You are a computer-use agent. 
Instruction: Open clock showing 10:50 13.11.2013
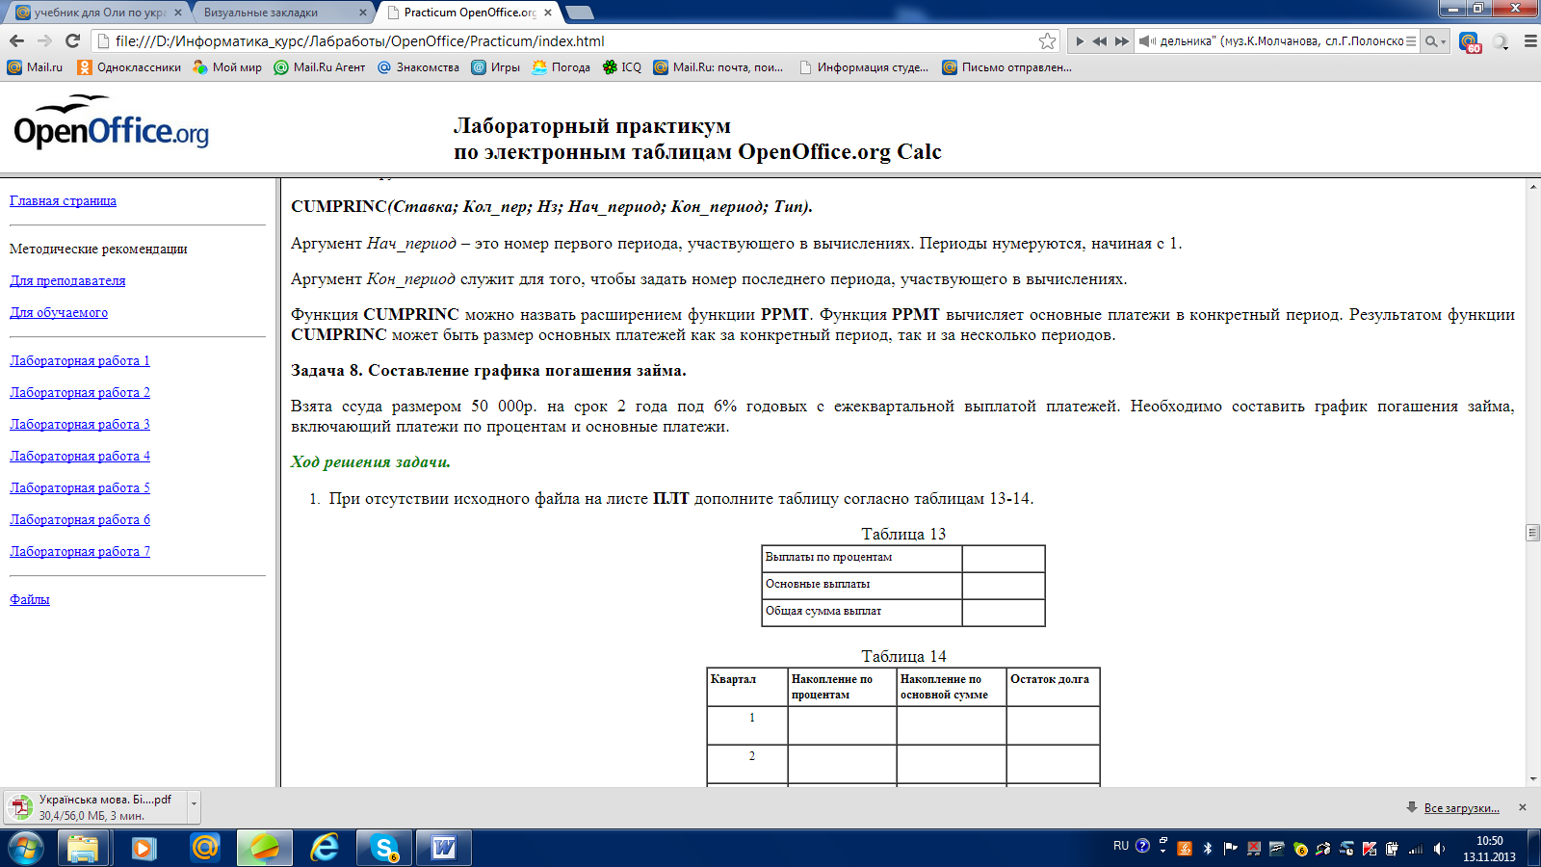pos(1489,849)
